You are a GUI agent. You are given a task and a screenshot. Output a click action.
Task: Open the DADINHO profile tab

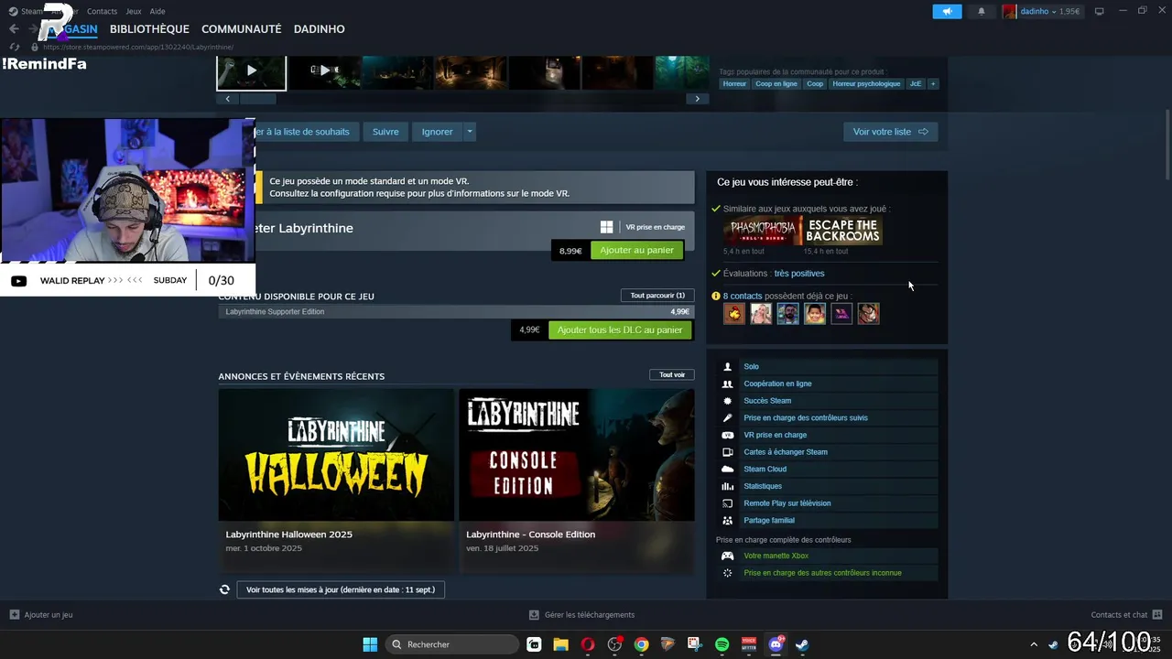(x=319, y=29)
